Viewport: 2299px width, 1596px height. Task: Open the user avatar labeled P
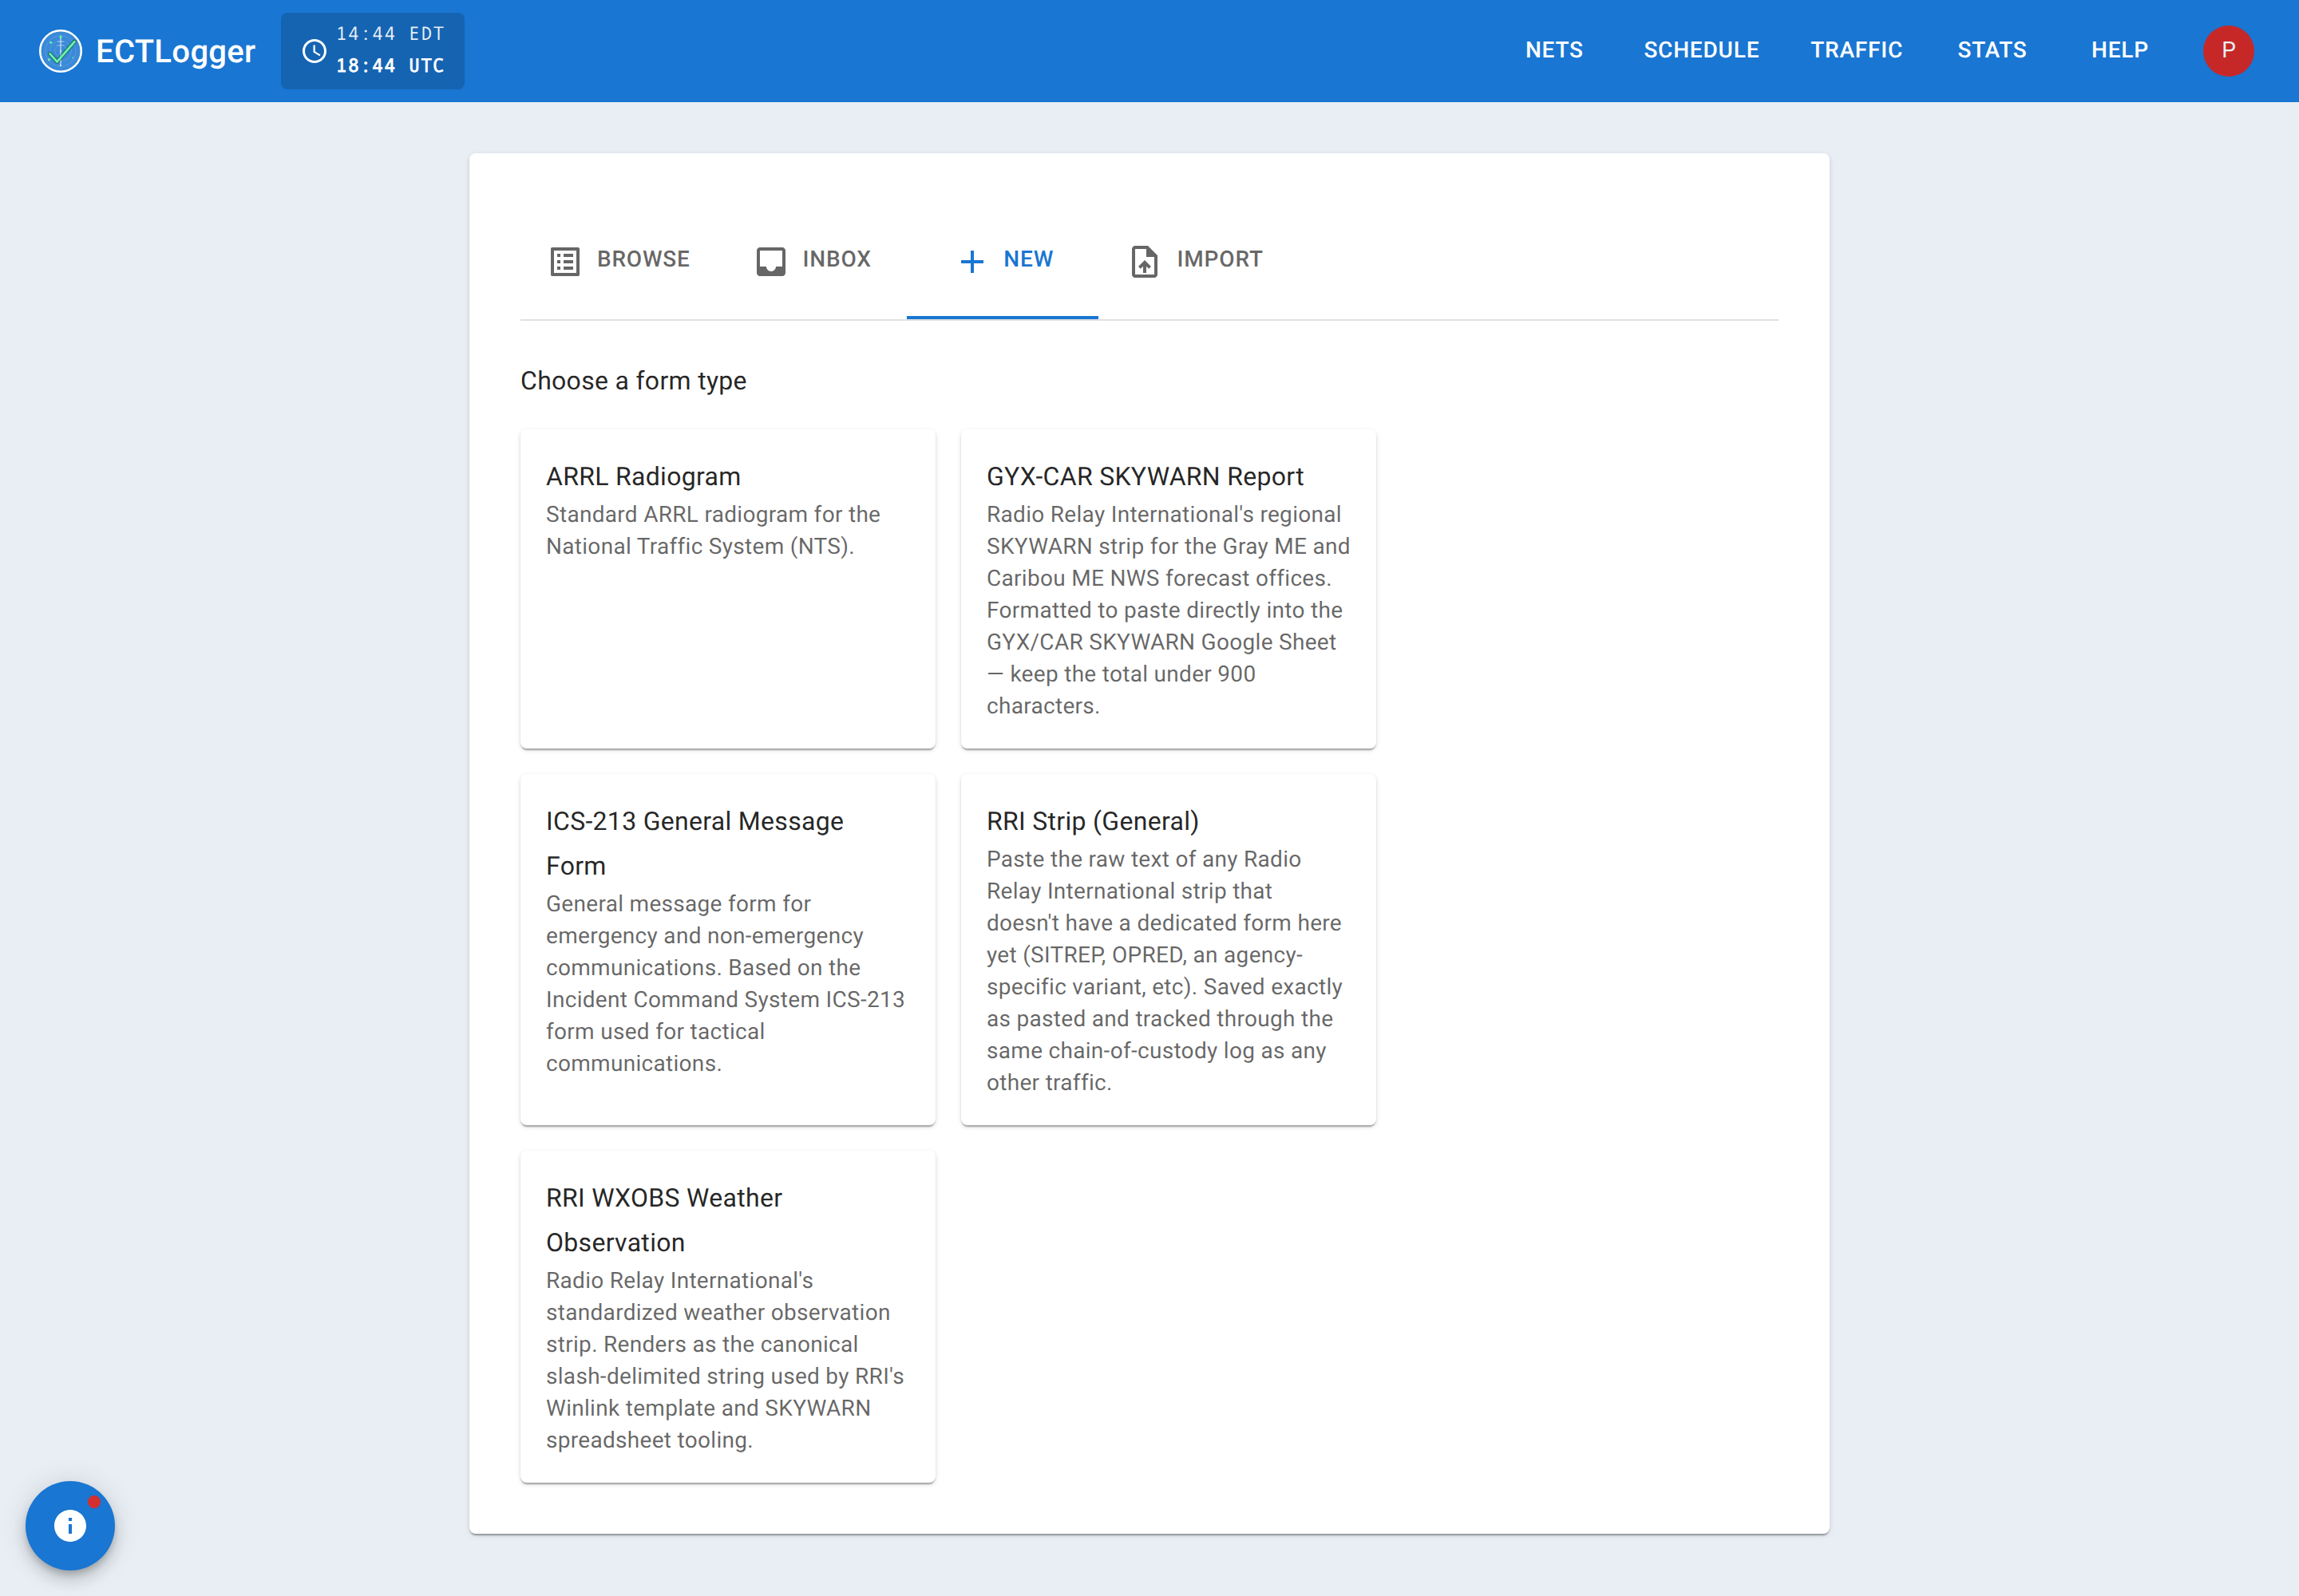point(2228,51)
